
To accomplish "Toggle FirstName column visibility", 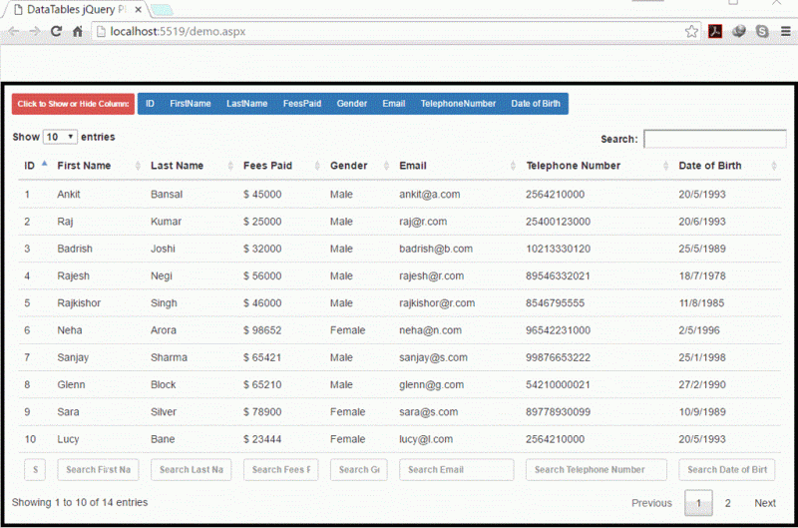I will click(190, 104).
